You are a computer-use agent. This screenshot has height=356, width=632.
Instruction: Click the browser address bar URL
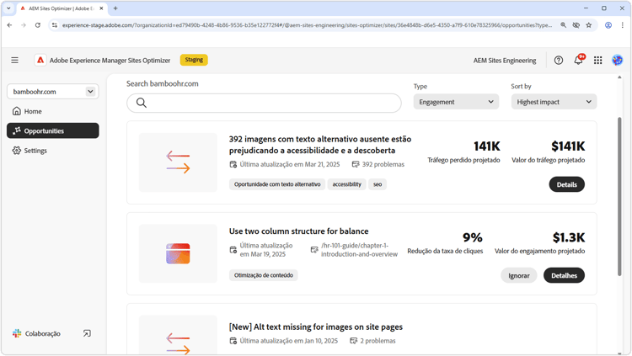click(307, 25)
